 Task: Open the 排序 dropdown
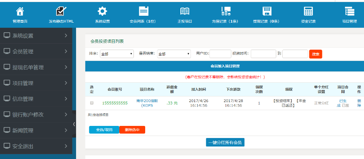(117, 54)
